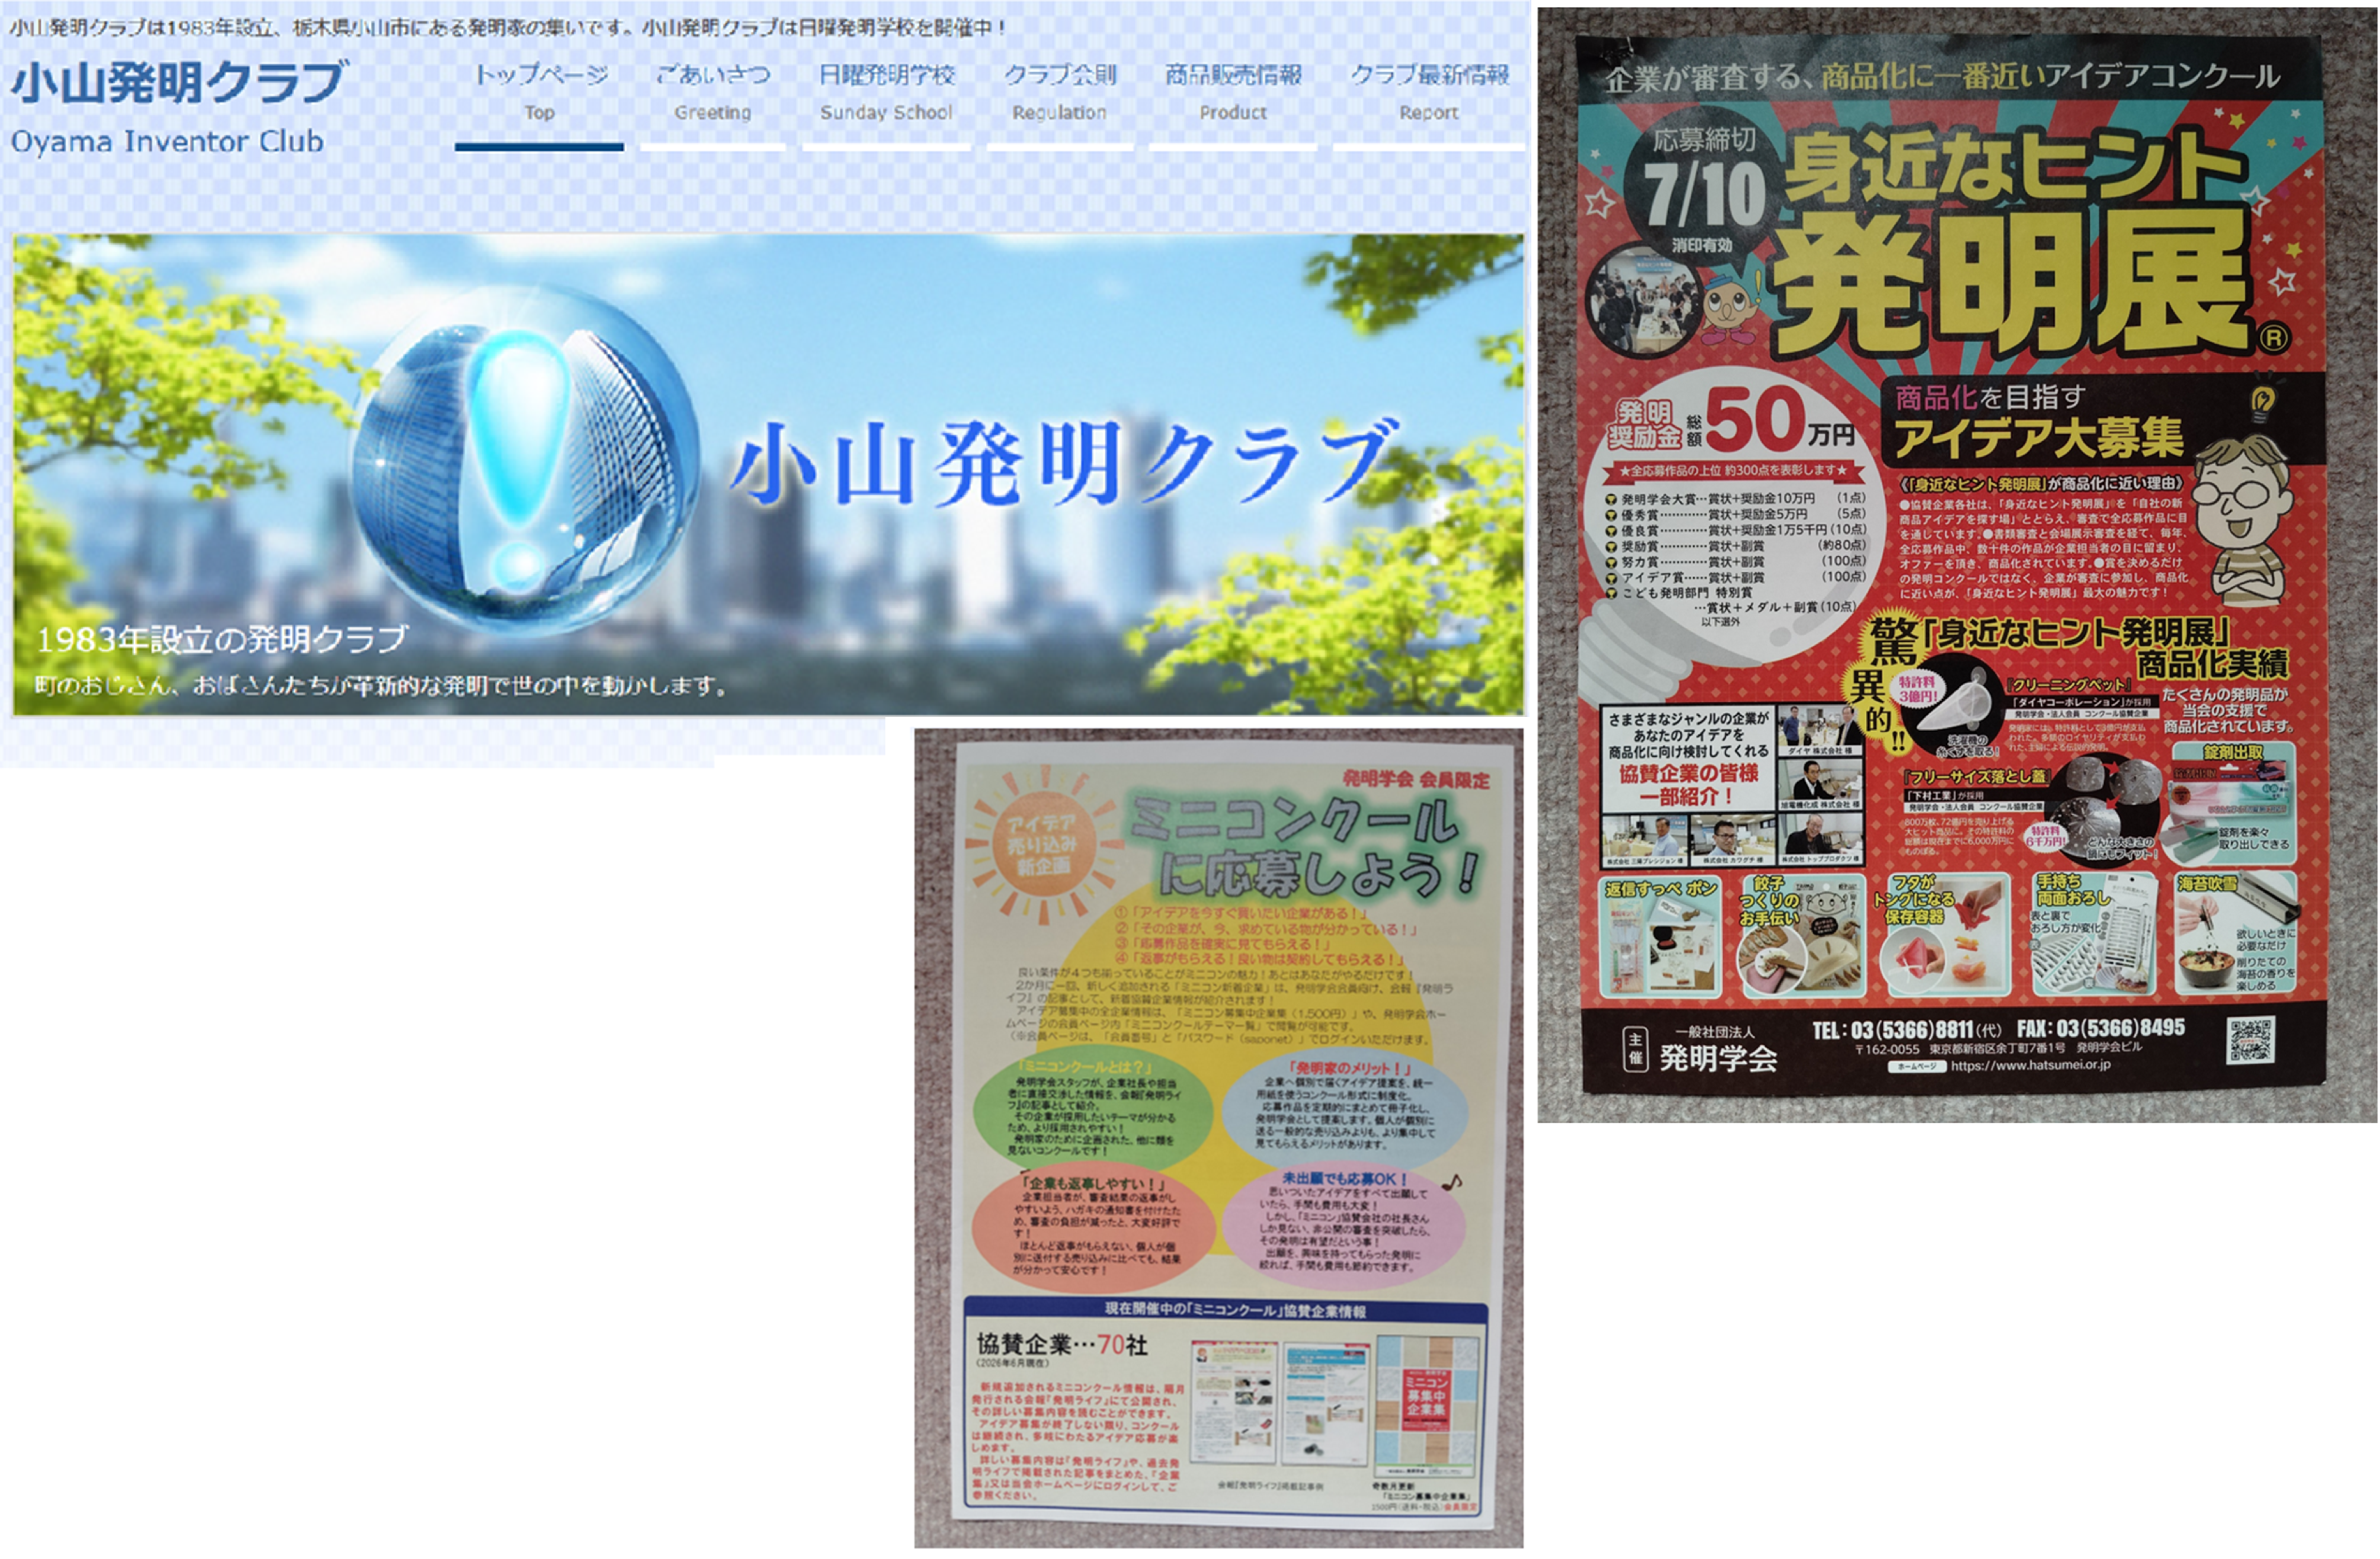
Task: Click the large 小山発明クラブ banner text
Action: click(1065, 462)
